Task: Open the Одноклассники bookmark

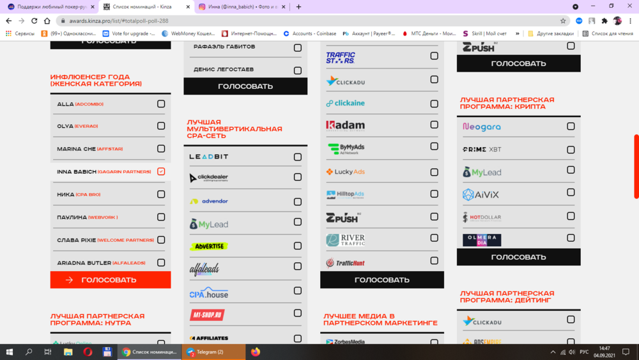Action: tap(68, 33)
